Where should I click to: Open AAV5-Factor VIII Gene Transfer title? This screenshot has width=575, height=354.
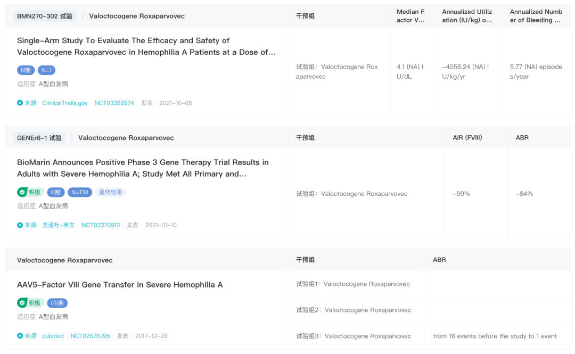[x=120, y=285]
